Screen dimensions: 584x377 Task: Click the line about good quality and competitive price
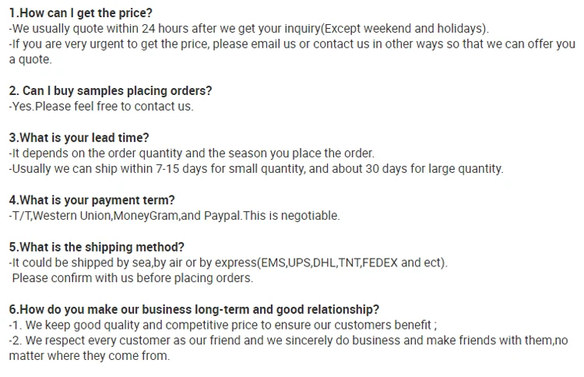(222, 325)
